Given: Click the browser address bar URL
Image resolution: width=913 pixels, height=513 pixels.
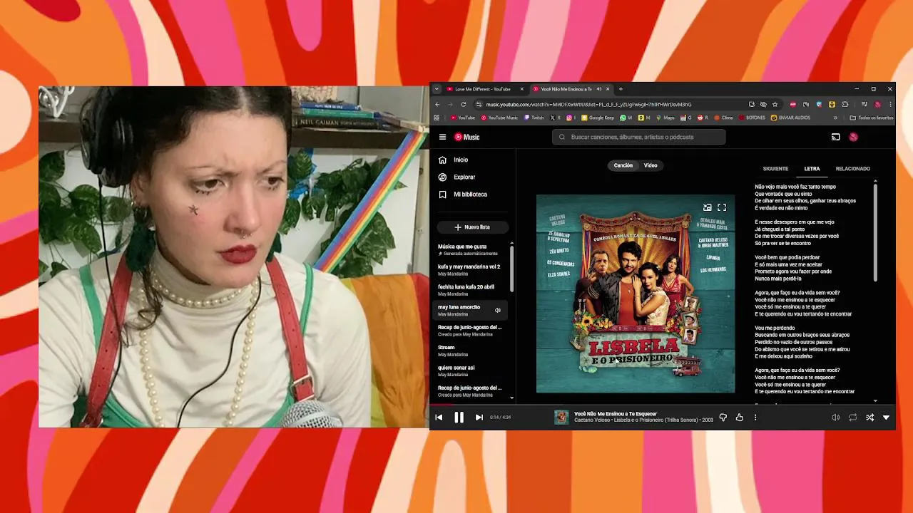Looking at the screenshot, I should 588,104.
